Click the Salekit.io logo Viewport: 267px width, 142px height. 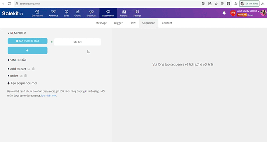point(12,13)
